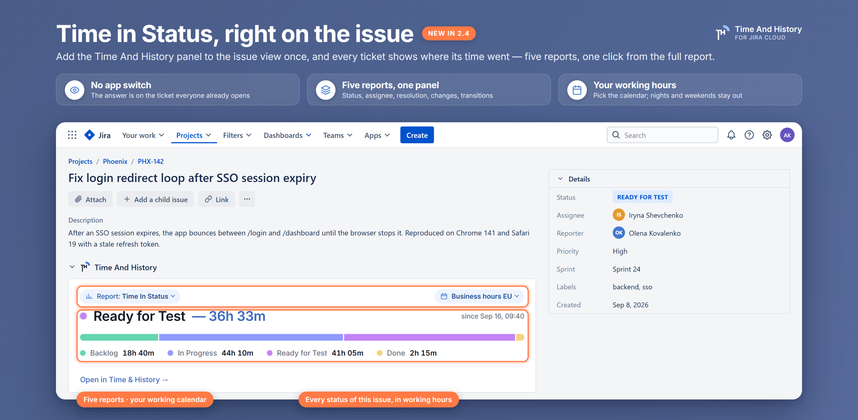Click the green Backlog bar segment

(x=119, y=337)
